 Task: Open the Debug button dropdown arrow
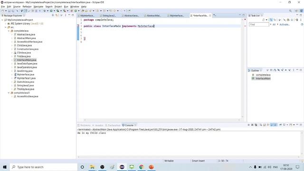(x=47, y=11)
